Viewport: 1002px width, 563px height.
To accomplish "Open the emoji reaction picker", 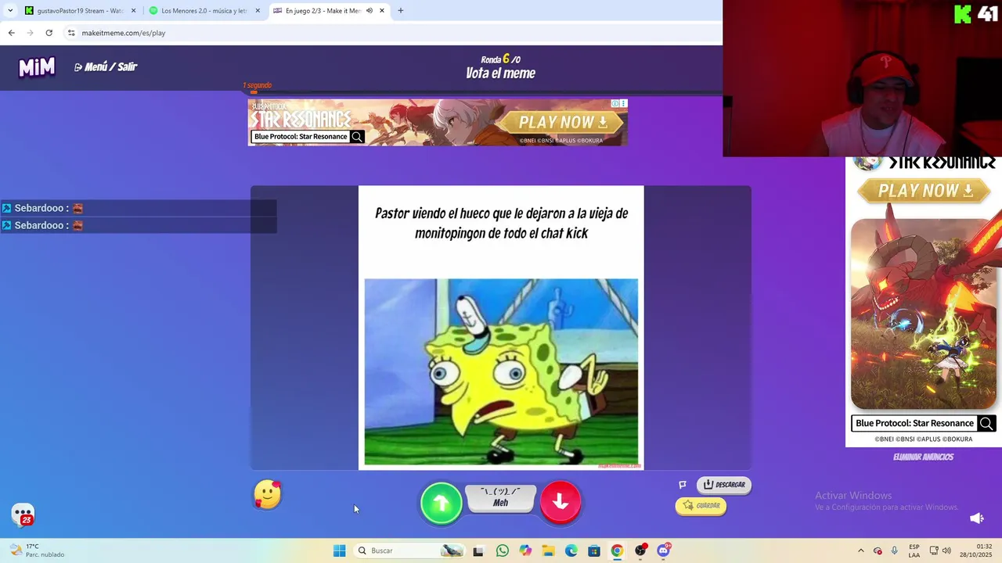I will (x=268, y=495).
